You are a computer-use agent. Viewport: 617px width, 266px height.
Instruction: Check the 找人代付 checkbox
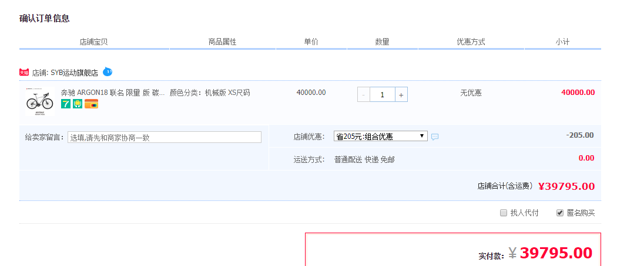503,213
